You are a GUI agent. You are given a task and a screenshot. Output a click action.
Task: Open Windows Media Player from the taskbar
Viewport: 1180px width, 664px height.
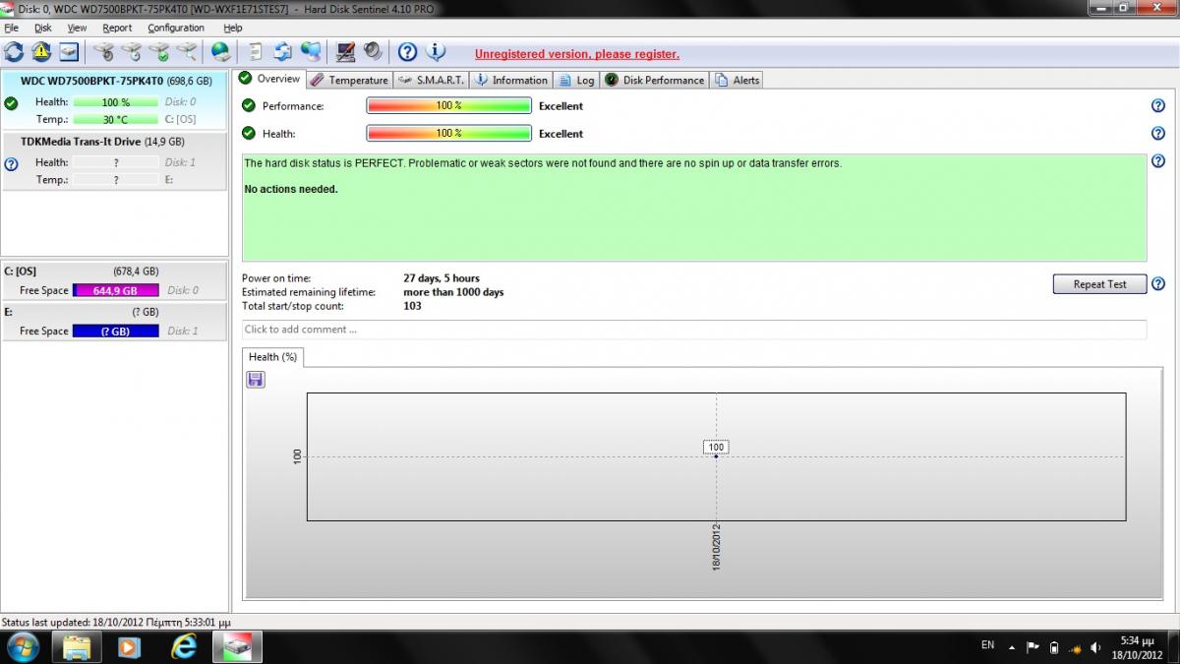[x=129, y=646]
